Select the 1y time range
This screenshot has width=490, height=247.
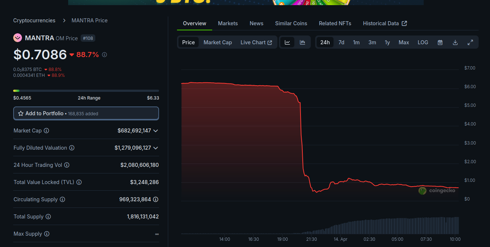tap(387, 42)
